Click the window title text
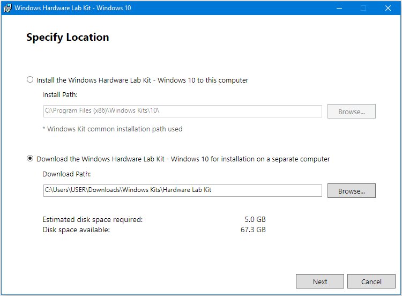The height and width of the screenshot is (296, 402). [x=73, y=8]
